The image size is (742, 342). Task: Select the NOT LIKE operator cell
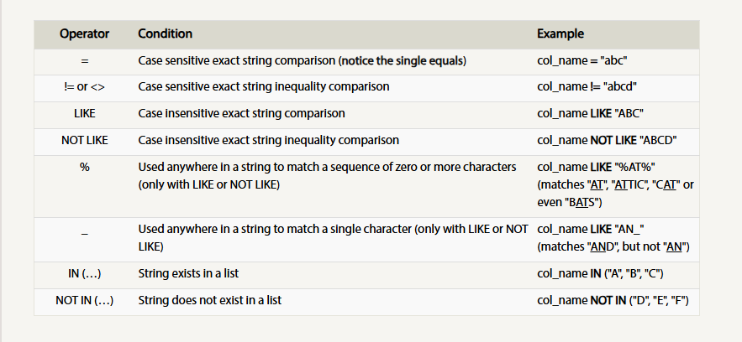[84, 141]
